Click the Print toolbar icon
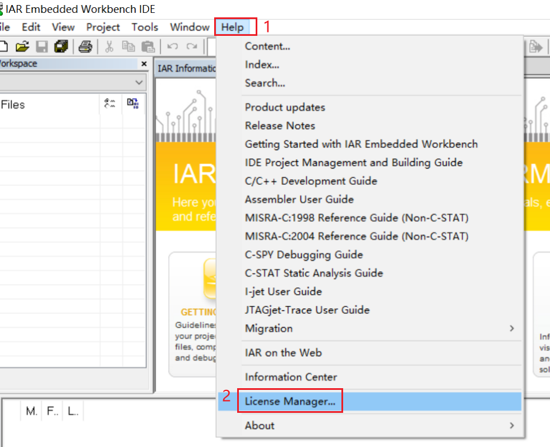The image size is (550, 447). (85, 46)
